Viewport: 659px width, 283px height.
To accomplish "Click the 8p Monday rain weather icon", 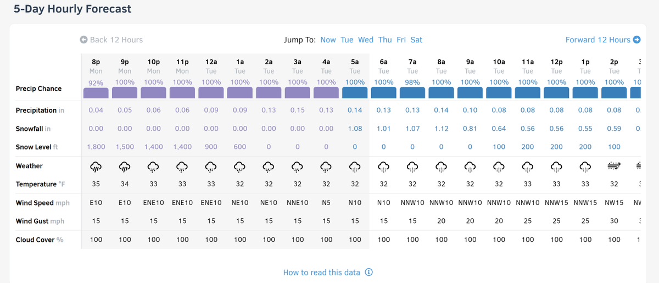I will click(96, 166).
